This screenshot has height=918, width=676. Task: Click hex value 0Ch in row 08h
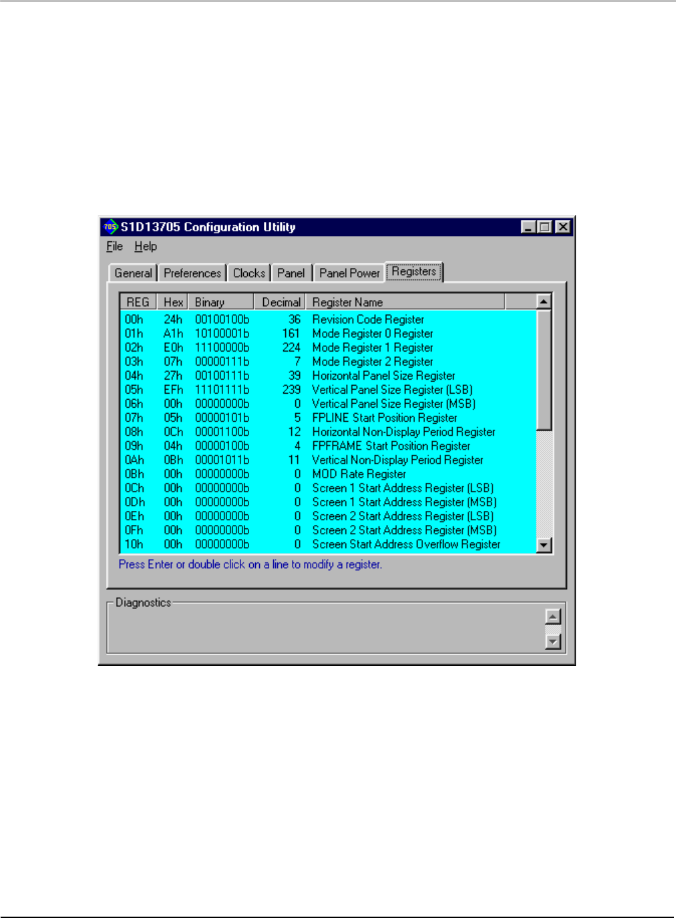tap(173, 432)
